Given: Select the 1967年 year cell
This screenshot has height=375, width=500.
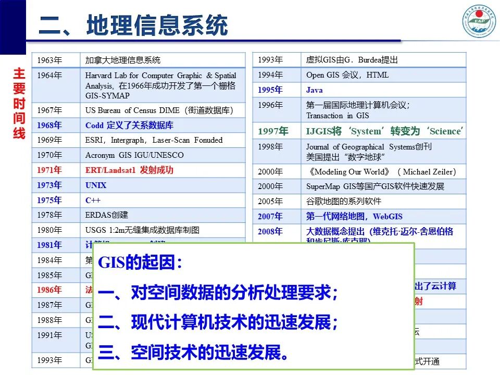Looking at the screenshot, I should tap(56, 110).
